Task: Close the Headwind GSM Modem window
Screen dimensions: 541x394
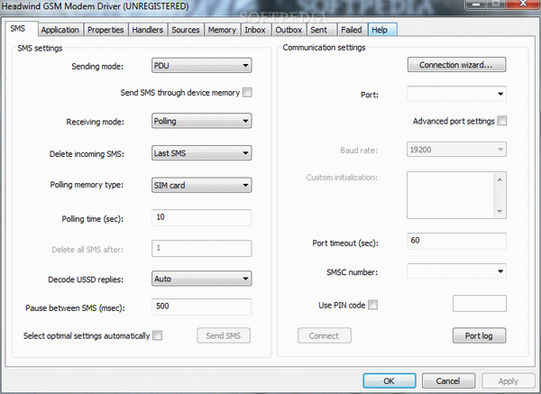Action: click(x=523, y=4)
